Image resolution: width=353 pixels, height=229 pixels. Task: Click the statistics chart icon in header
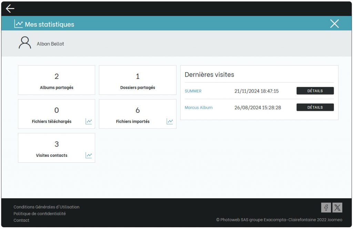coord(18,24)
